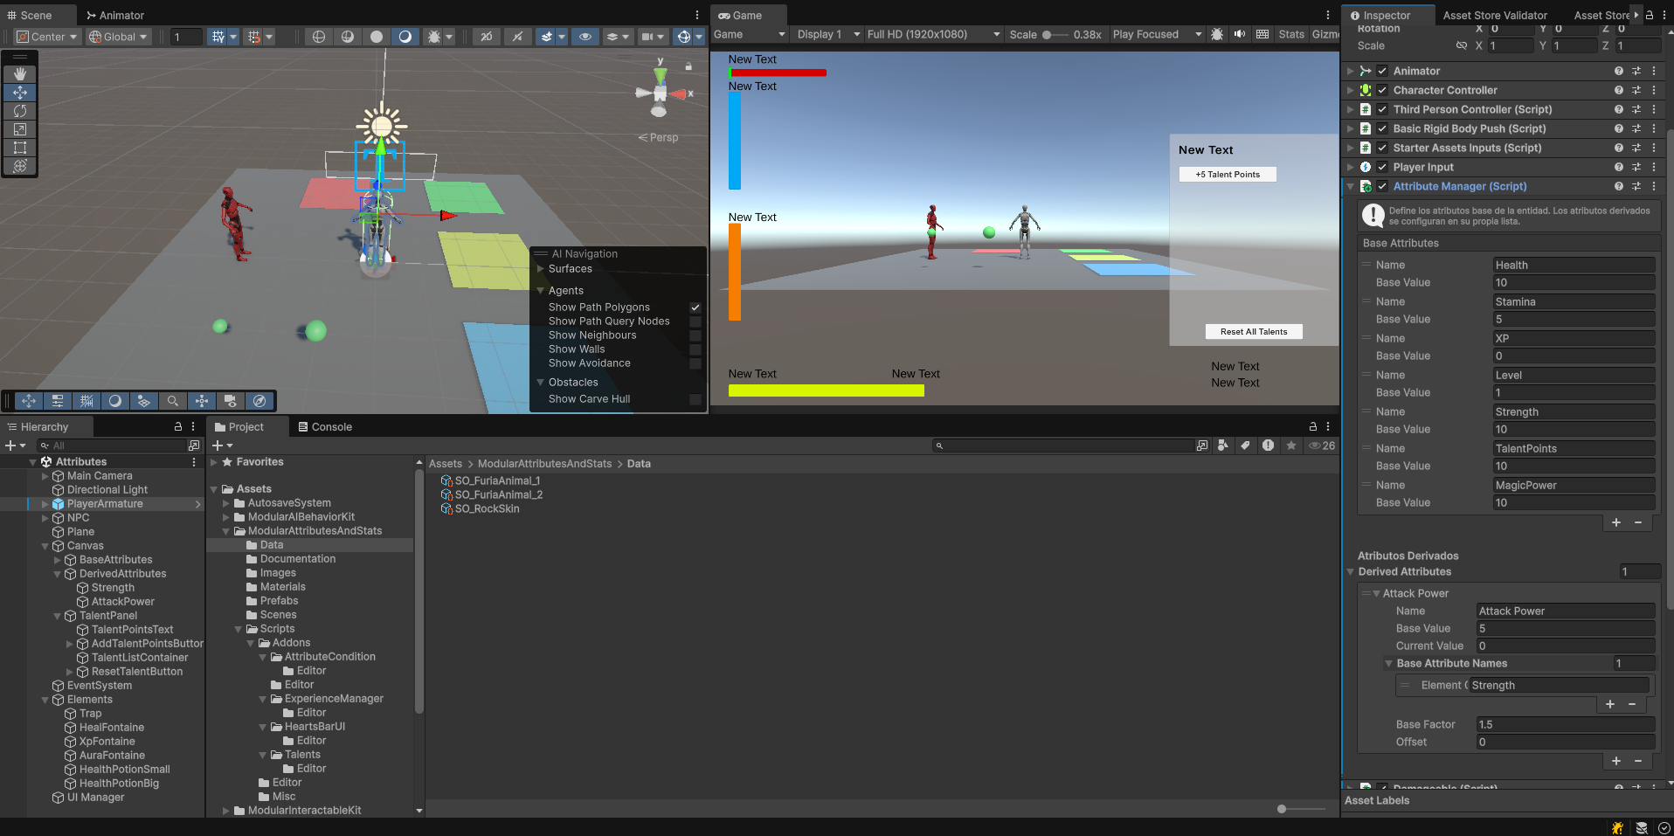Select the View (hand) tool
Screen dimensions: 1674x836
click(x=19, y=73)
